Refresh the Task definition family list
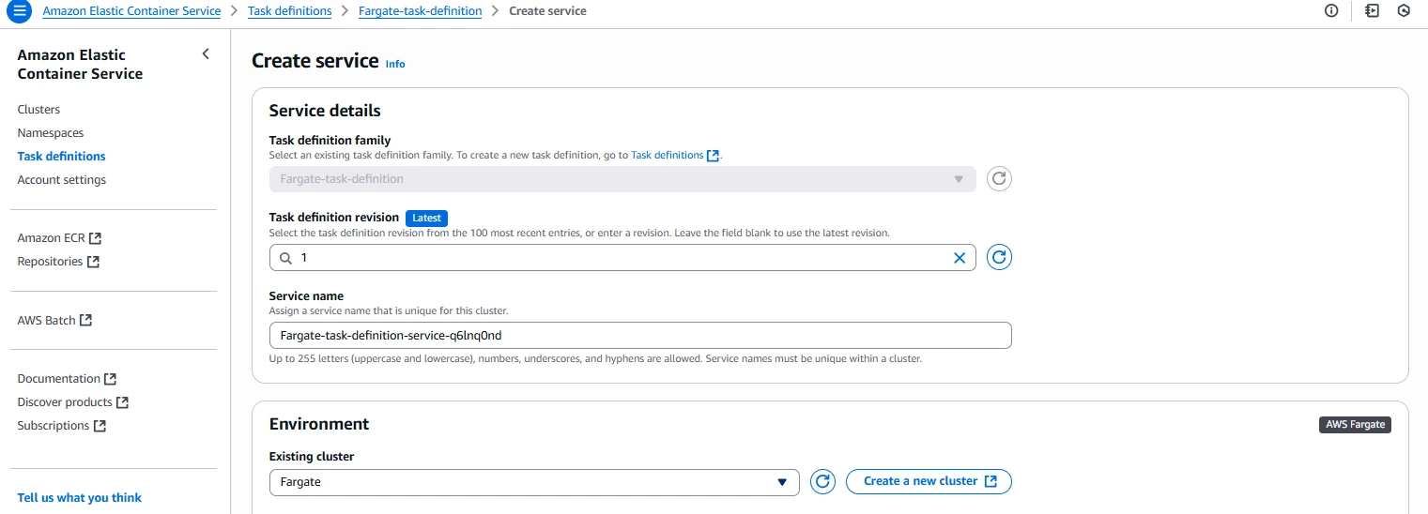 coord(999,179)
